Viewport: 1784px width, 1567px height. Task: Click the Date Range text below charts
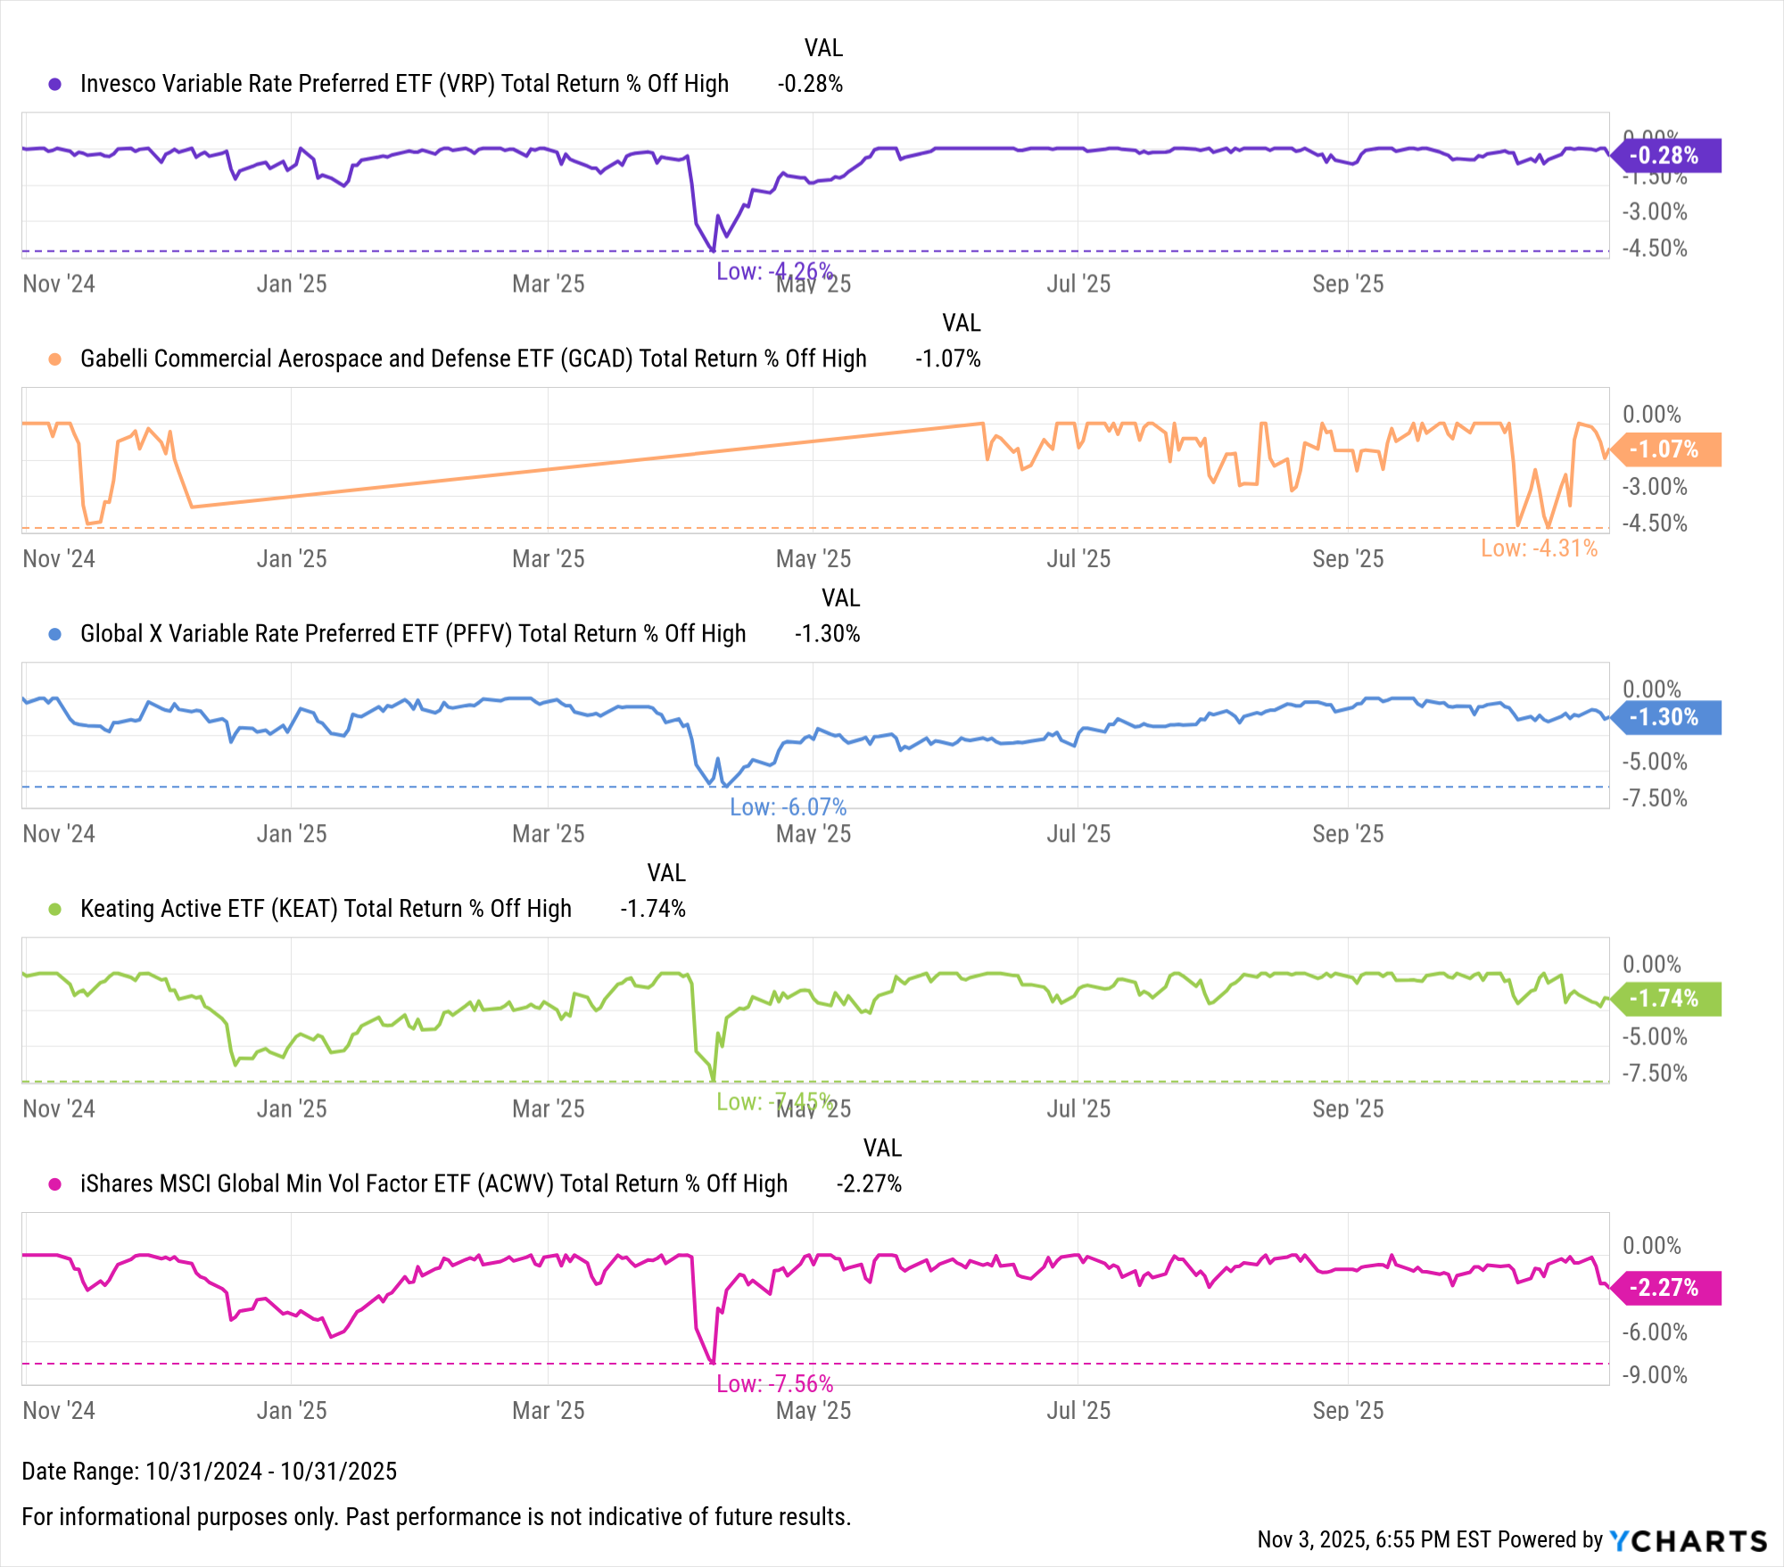coord(210,1472)
